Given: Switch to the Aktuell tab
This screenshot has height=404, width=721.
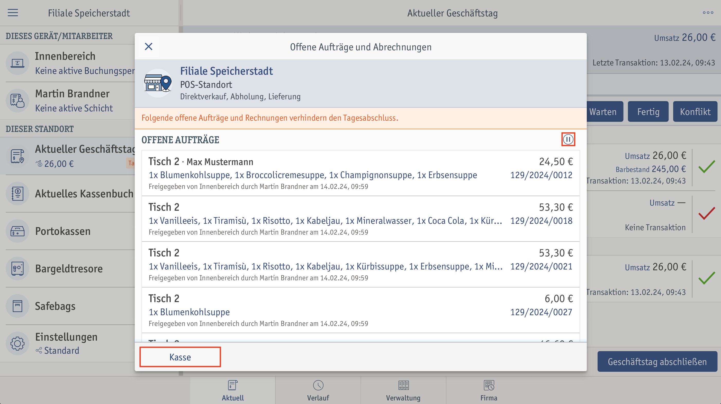Looking at the screenshot, I should [233, 390].
